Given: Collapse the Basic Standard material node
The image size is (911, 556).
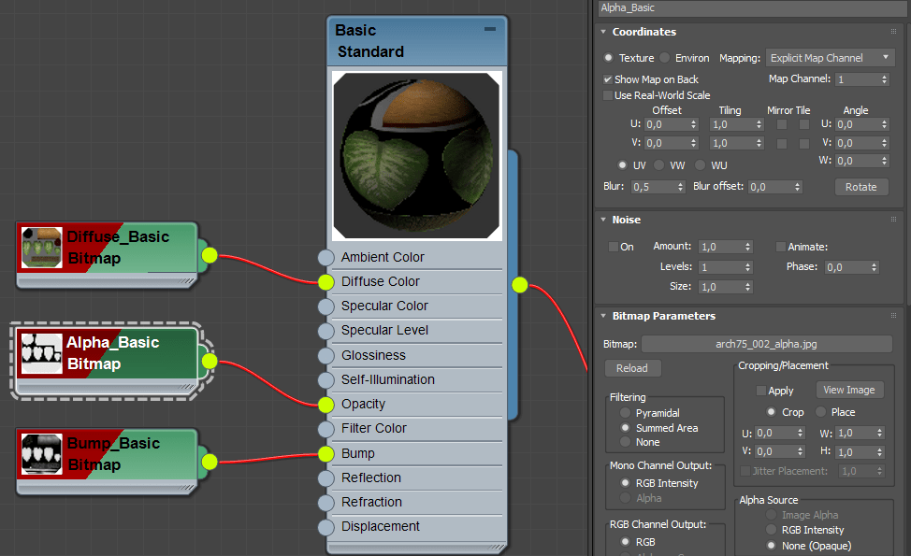Looking at the screenshot, I should coord(490,30).
